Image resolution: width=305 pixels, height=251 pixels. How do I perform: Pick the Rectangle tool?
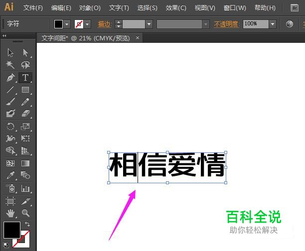(x=25, y=90)
